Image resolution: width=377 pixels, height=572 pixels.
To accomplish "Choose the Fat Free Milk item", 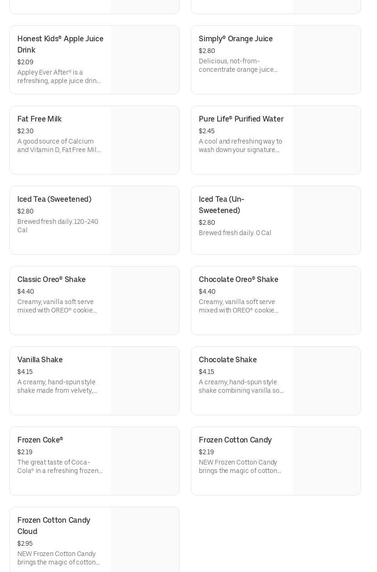I will [39, 119].
